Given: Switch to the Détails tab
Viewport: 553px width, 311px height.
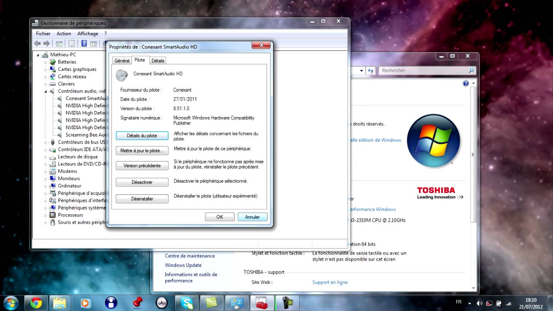Looking at the screenshot, I should tap(158, 61).
